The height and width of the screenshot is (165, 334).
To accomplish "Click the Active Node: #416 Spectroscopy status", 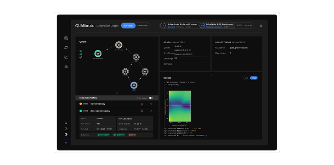I will [x=220, y=24].
